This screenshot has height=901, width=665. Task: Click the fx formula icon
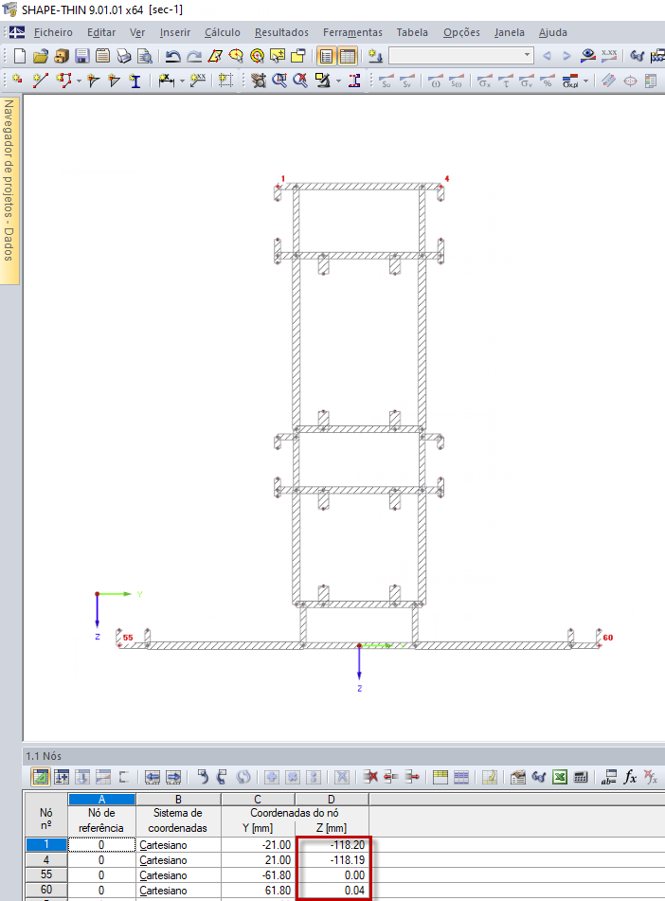(x=630, y=777)
